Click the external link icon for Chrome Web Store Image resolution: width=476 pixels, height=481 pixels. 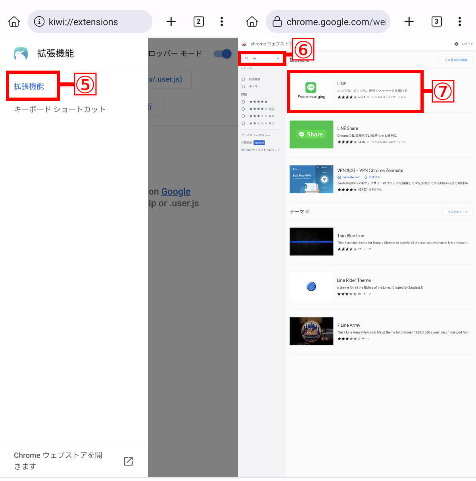128,461
